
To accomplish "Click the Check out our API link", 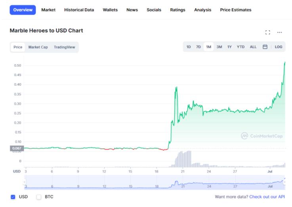I will point(267,197).
